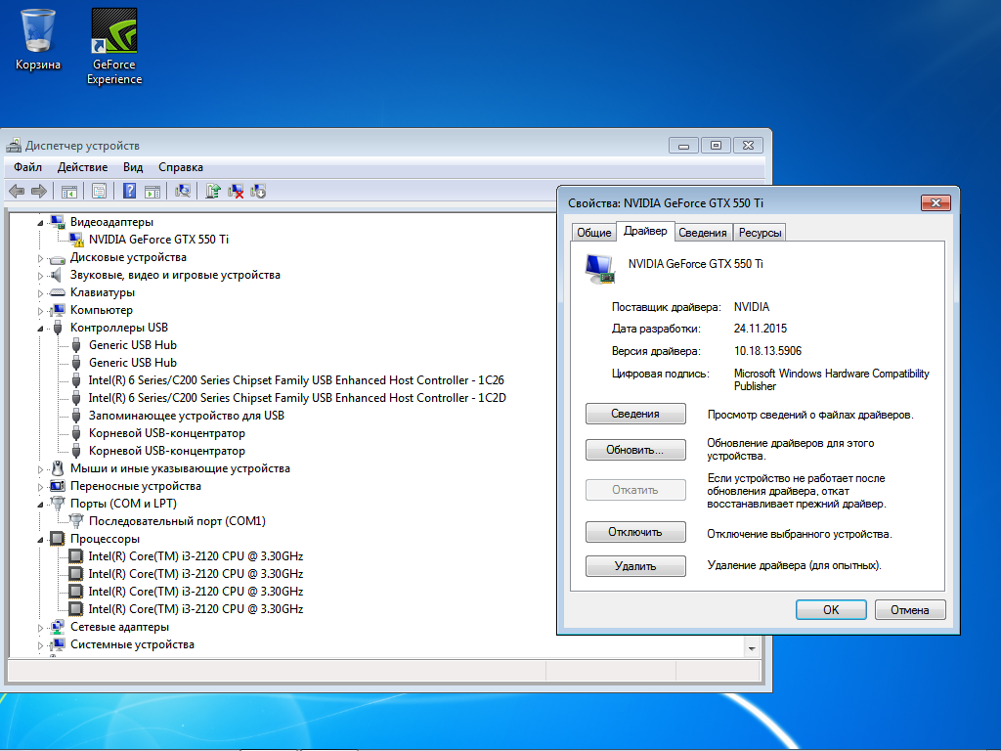Image resolution: width=1001 pixels, height=751 pixels.
Task: Click the speaker icon for Звуковые, видео и игровые устройства
Action: point(57,275)
